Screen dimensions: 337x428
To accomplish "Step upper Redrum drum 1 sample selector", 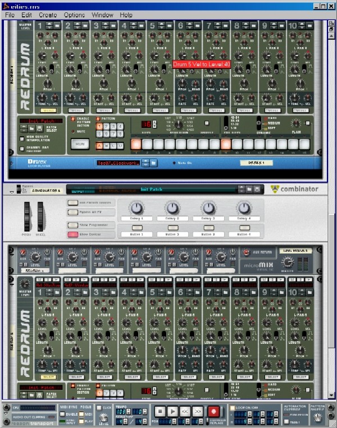I will 49,26.
